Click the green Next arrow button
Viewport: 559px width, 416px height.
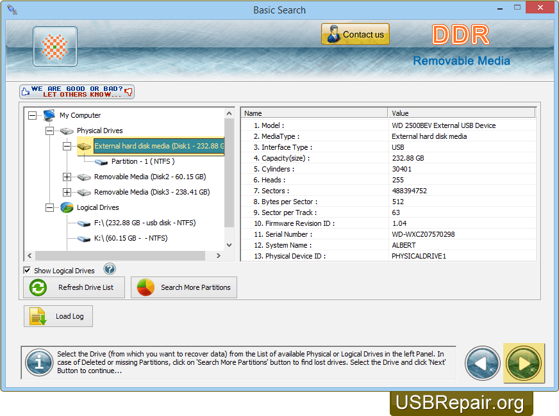click(524, 363)
